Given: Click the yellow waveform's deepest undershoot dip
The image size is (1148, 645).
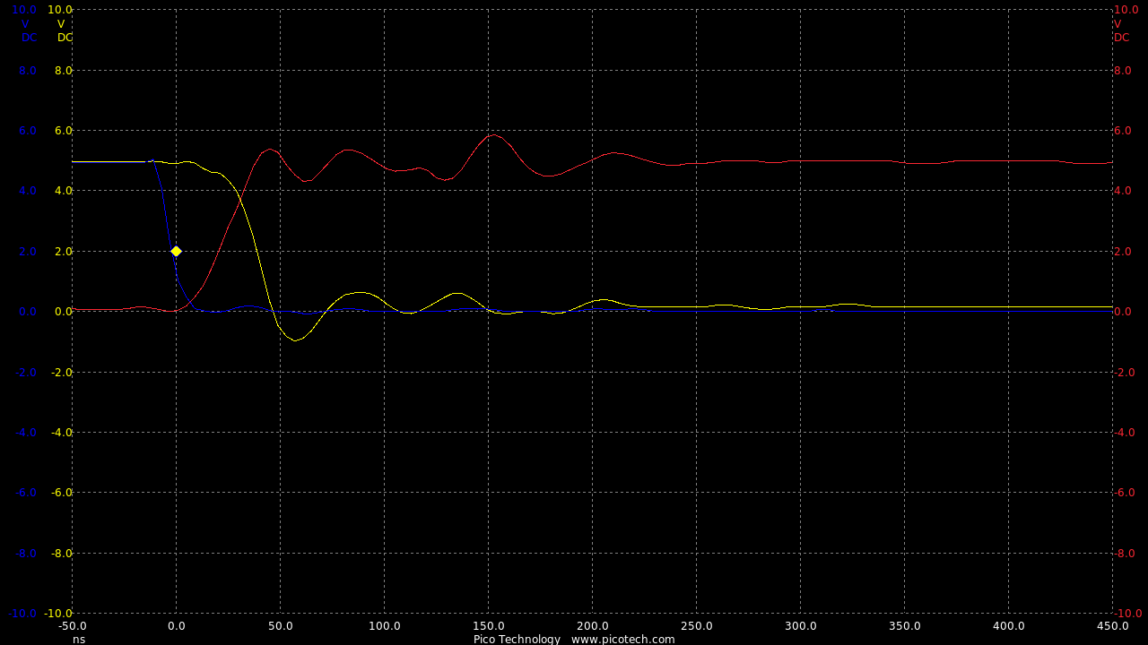Looking at the screenshot, I should click(x=294, y=340).
